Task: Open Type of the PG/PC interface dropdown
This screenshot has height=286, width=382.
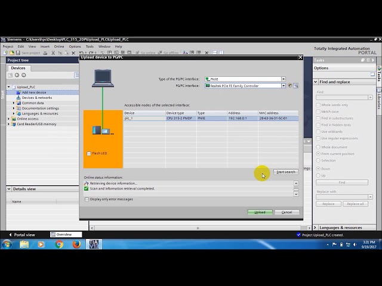Action: point(284,79)
